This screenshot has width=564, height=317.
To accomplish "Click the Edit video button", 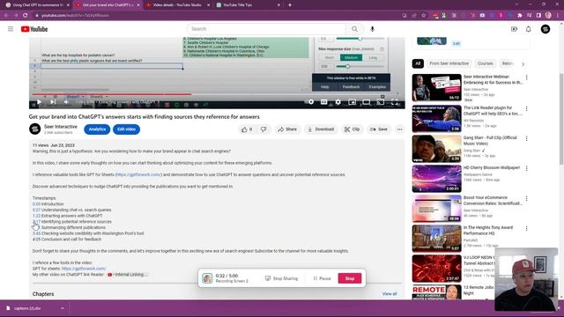I will pyautogui.click(x=126, y=129).
